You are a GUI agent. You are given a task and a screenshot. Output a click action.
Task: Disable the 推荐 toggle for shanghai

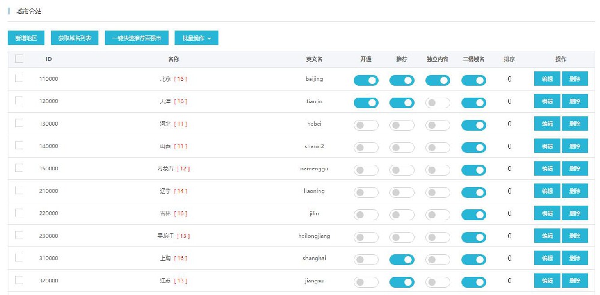pos(402,260)
